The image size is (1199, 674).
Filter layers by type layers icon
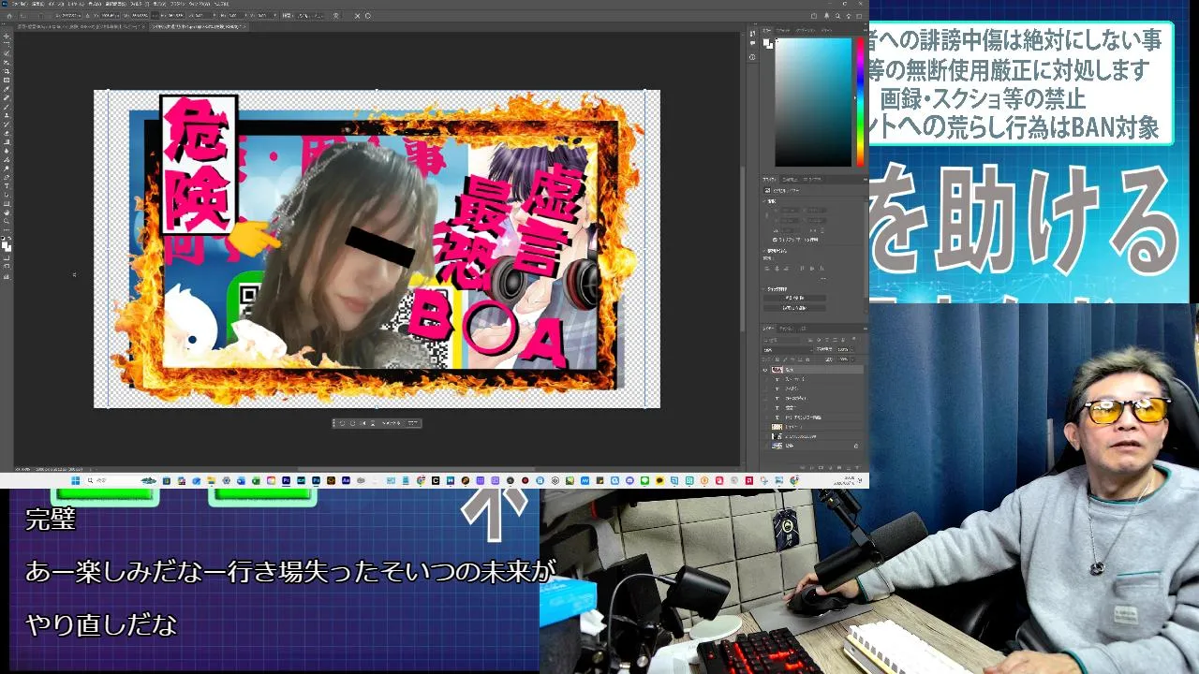[827, 341]
